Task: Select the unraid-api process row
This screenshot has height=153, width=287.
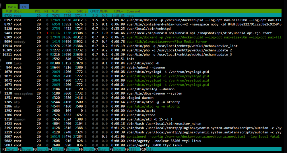Action: pyautogui.click(x=142, y=33)
